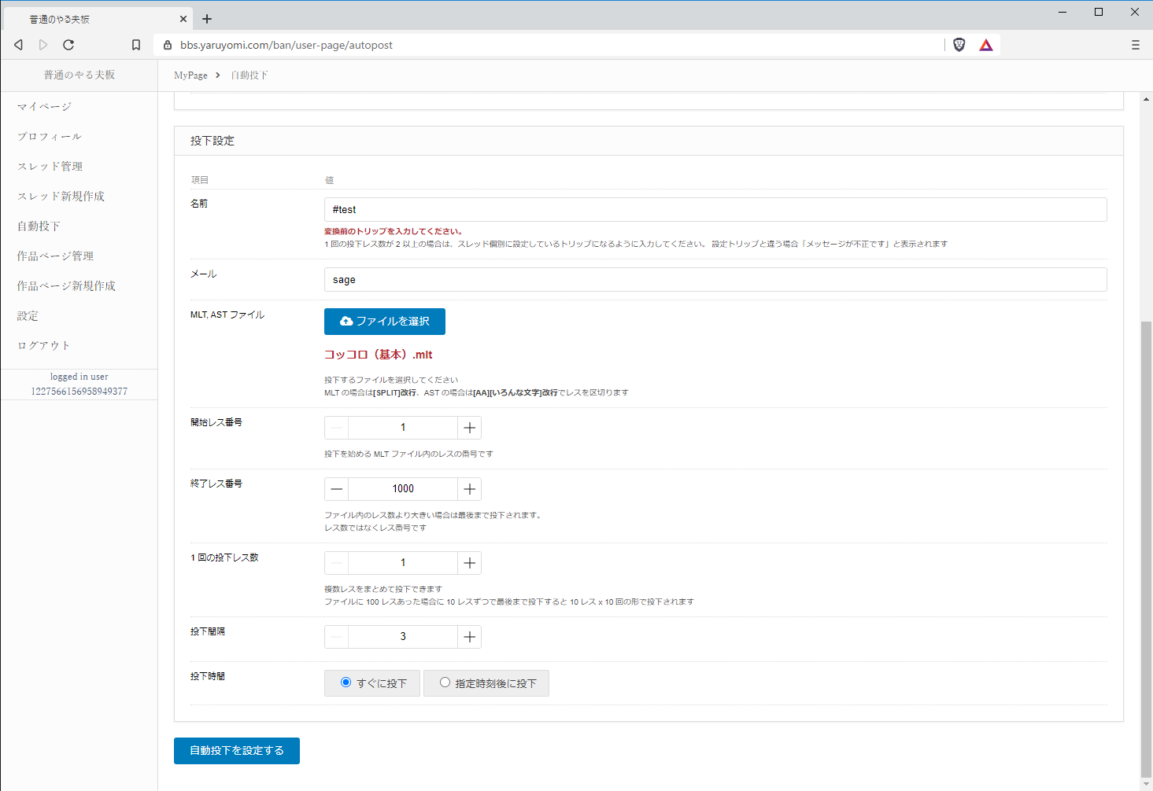Click the bookmark icon in toolbar
Screen dimensions: 1153x791
click(136, 45)
